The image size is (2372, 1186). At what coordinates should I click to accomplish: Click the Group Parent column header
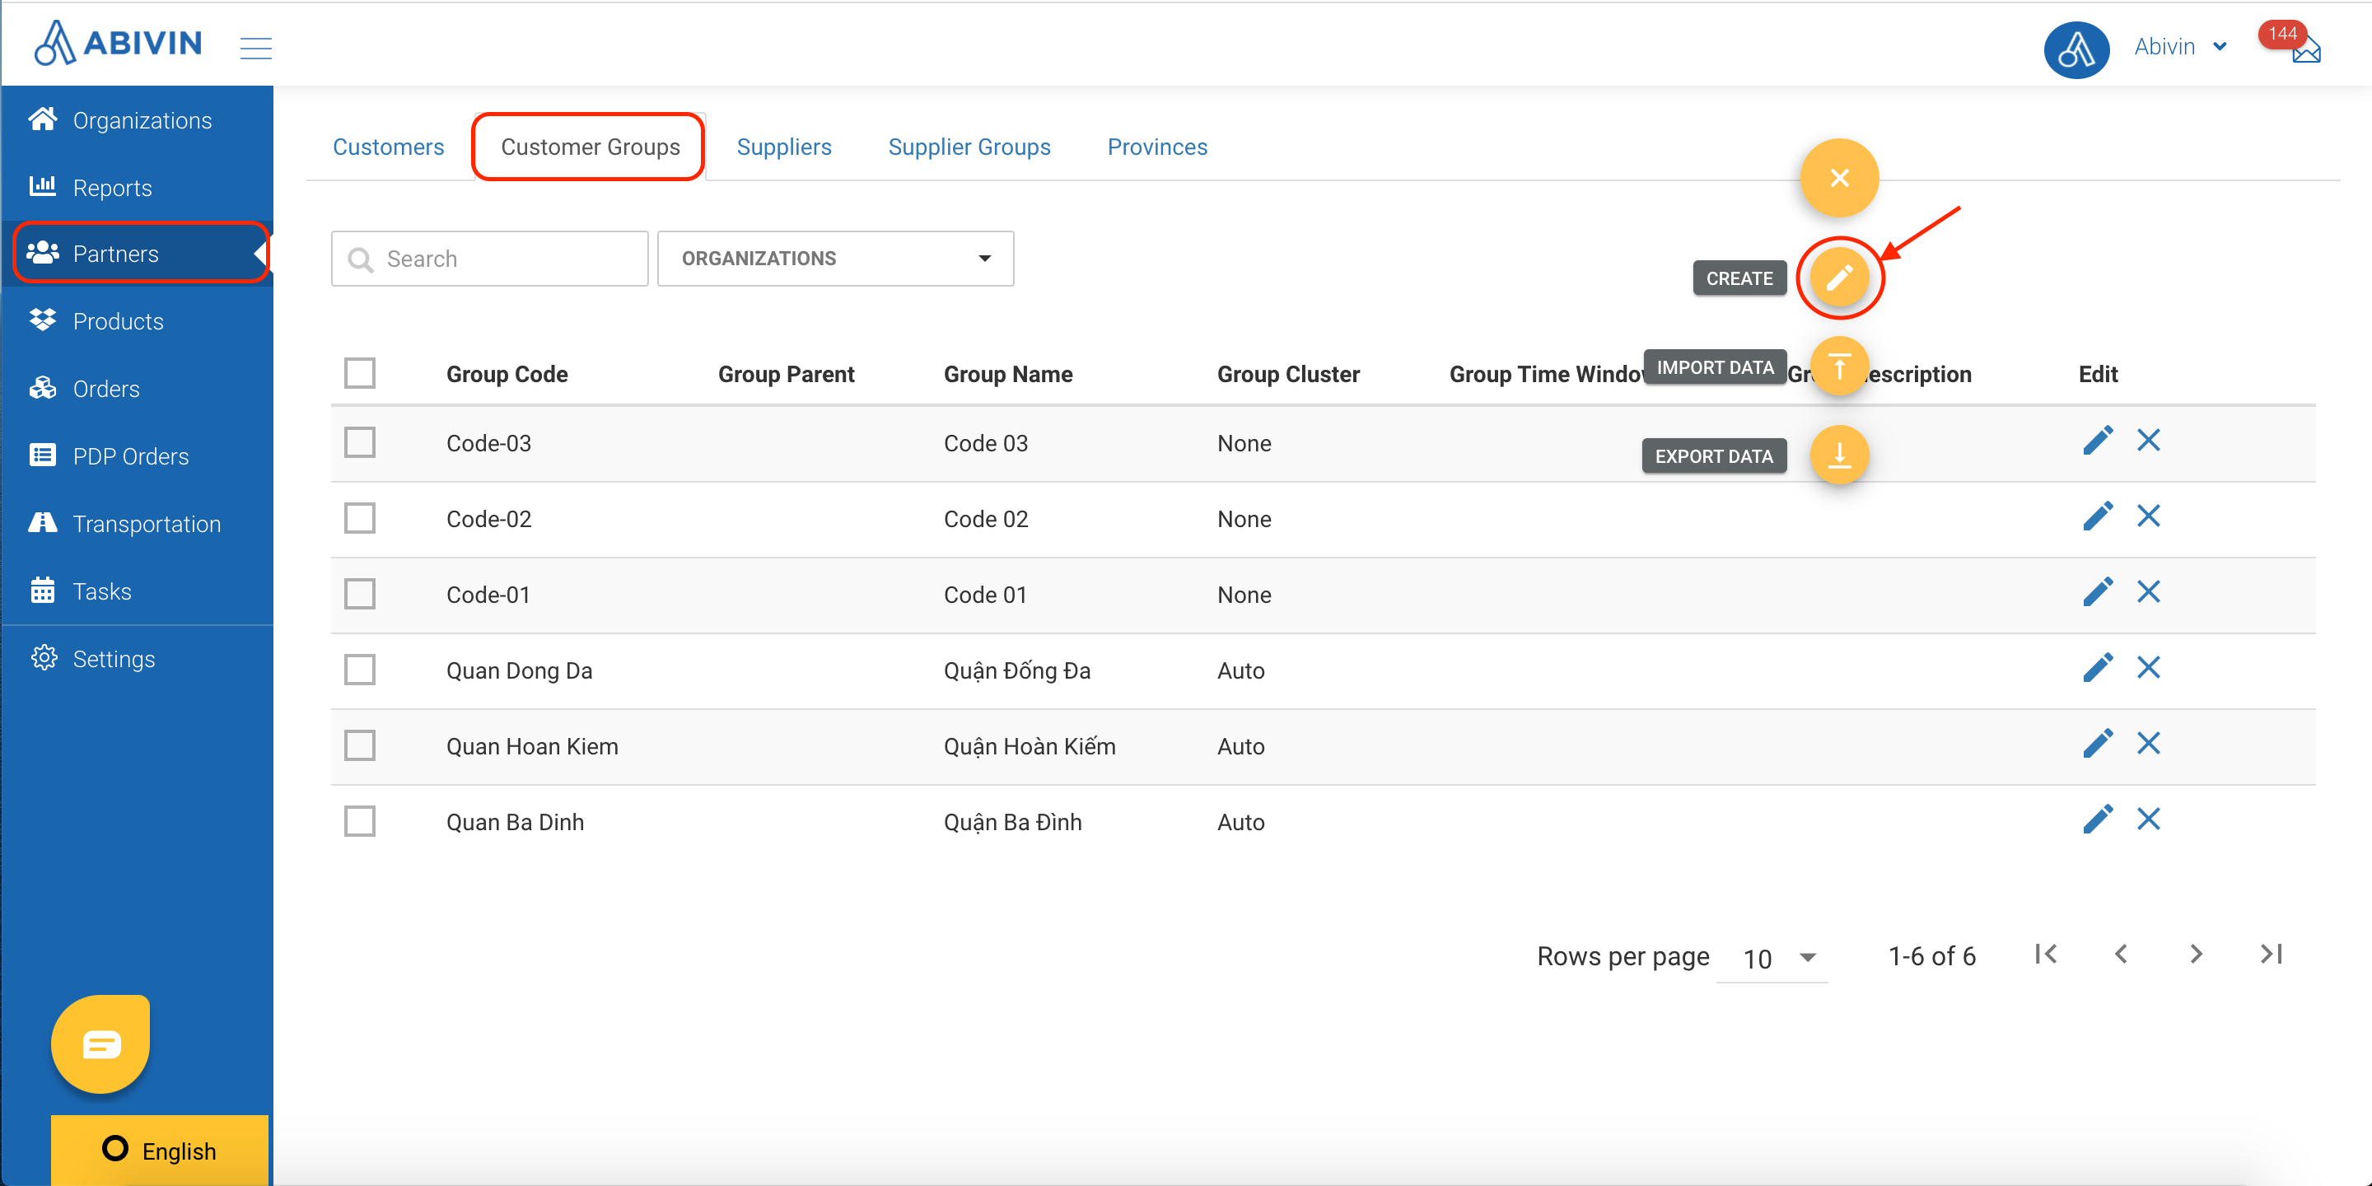coord(786,374)
